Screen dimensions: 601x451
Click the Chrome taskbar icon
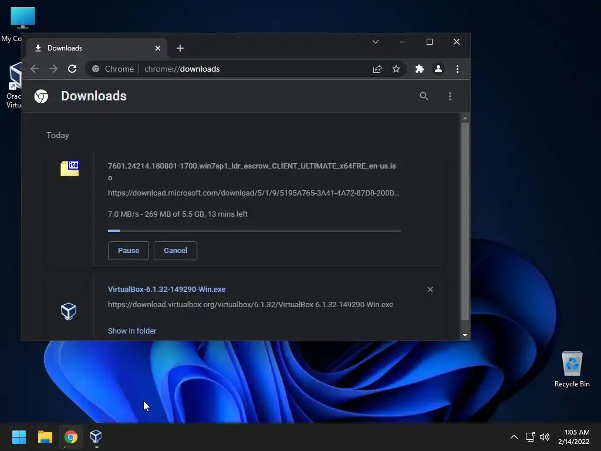pos(71,437)
